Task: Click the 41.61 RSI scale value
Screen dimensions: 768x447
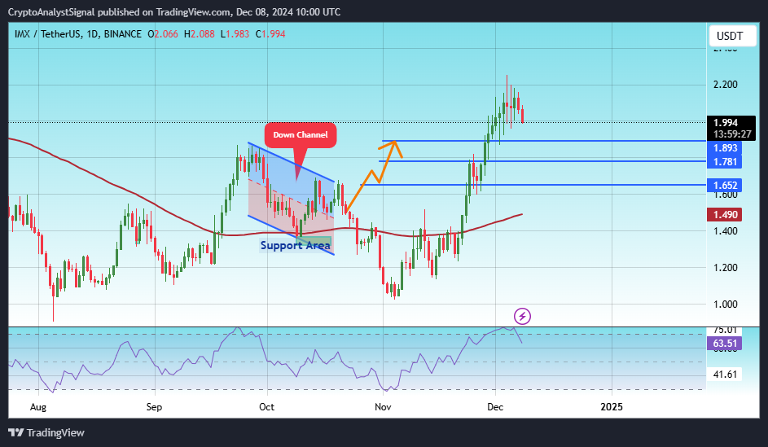Action: [x=725, y=375]
